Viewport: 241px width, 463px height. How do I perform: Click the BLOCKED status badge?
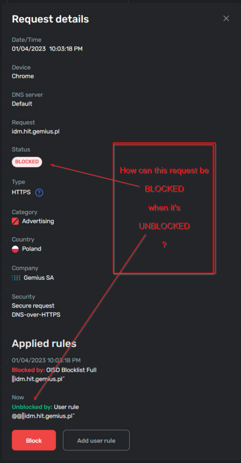click(x=27, y=162)
